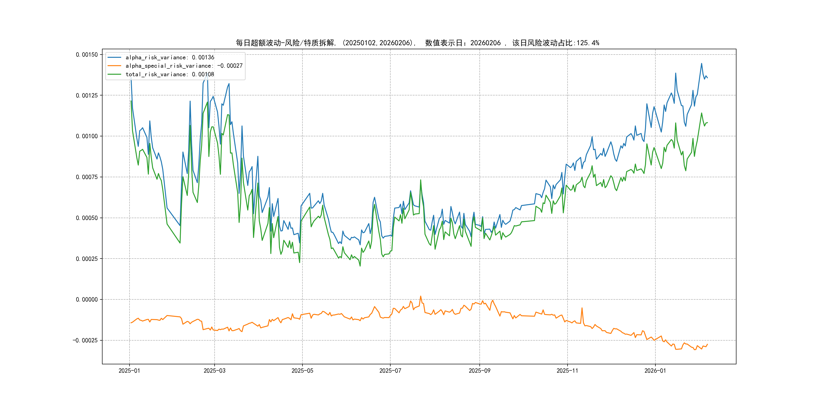
Task: Click the 2026-01 x-axis tick label
Action: [x=655, y=371]
